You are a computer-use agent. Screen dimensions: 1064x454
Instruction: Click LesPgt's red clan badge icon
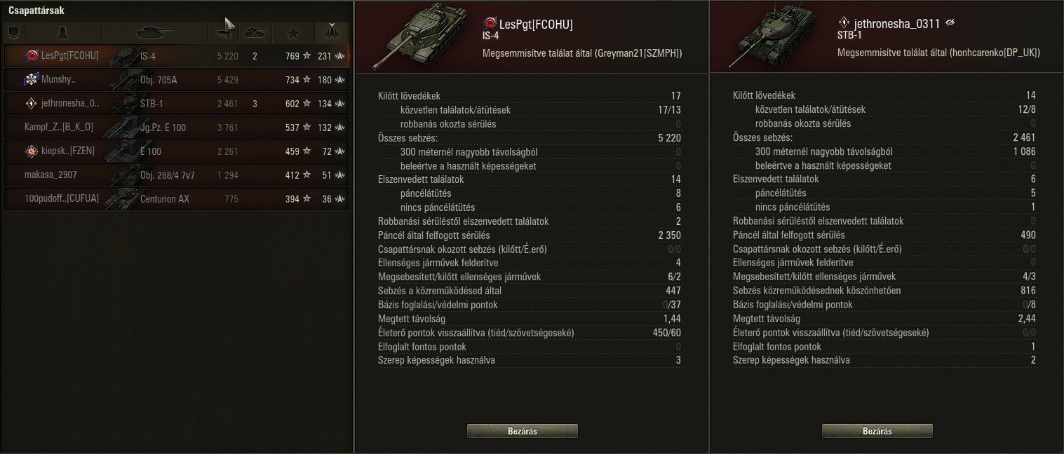coord(32,56)
